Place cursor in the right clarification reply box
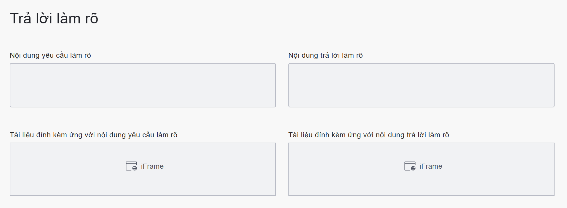This screenshot has height=208, width=567. point(421,85)
